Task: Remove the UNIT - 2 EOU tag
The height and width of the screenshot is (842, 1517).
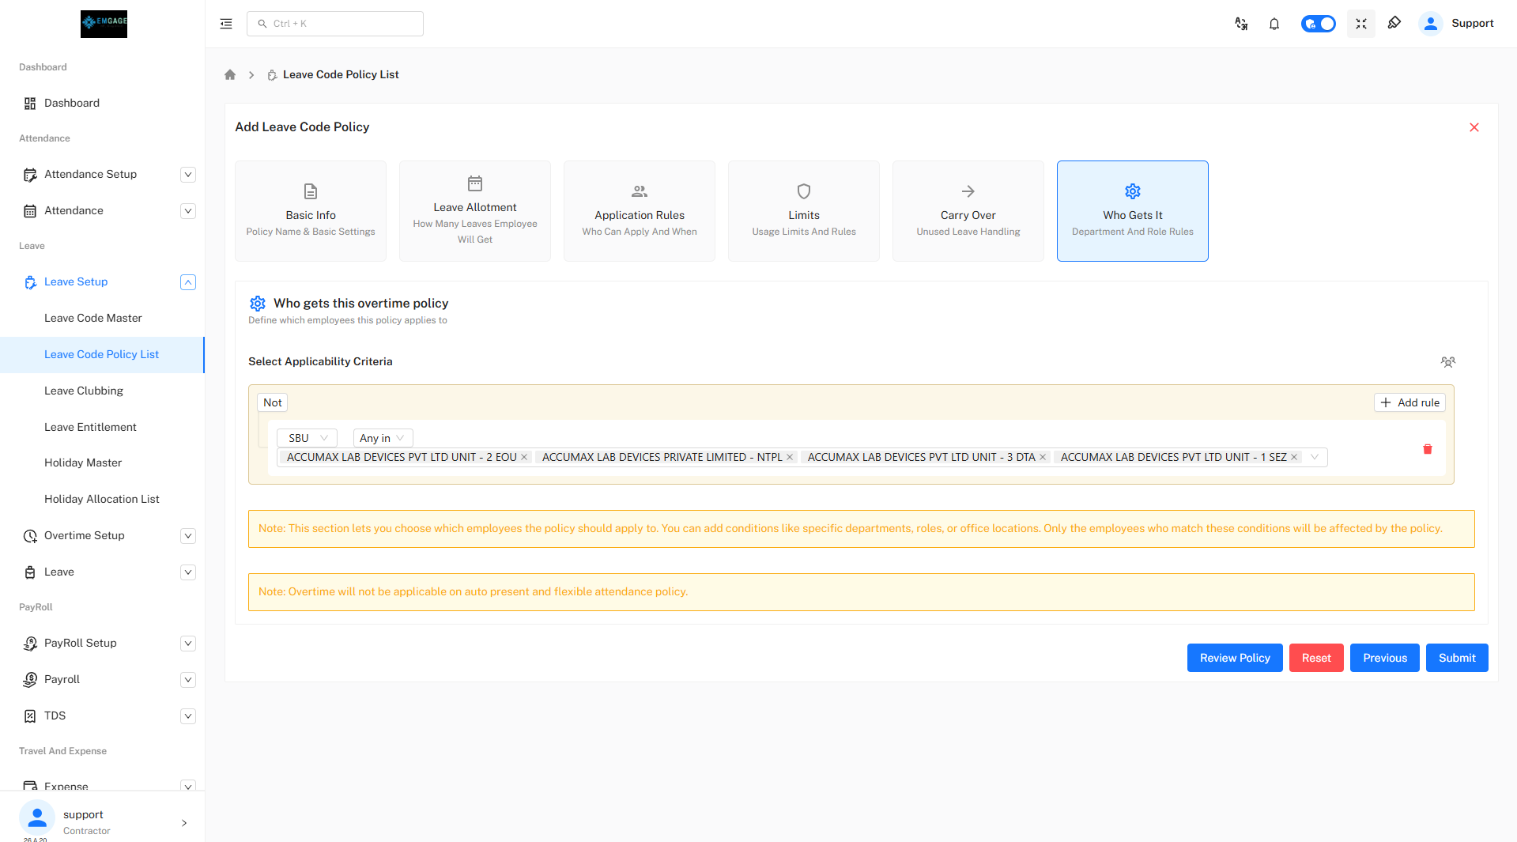Action: point(524,457)
